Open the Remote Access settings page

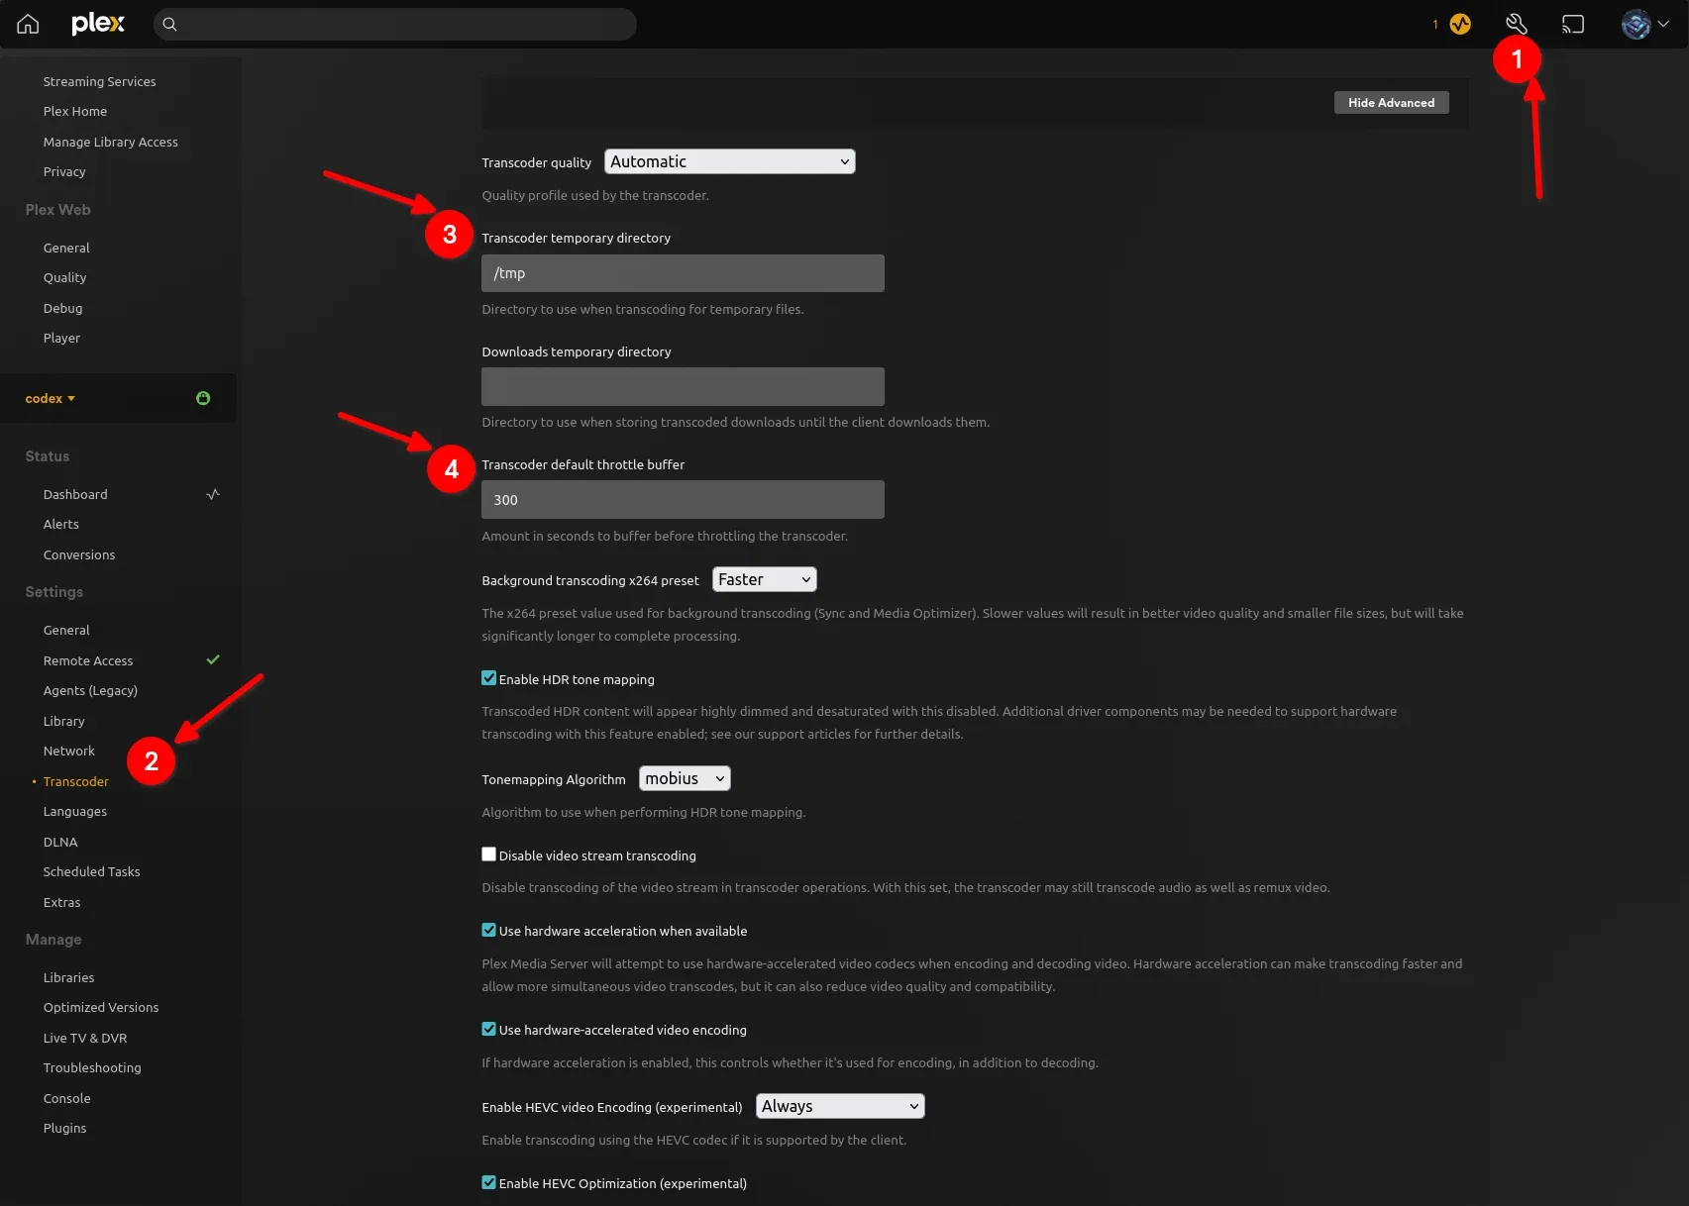click(x=88, y=660)
